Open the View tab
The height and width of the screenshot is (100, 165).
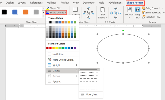(76, 3)
